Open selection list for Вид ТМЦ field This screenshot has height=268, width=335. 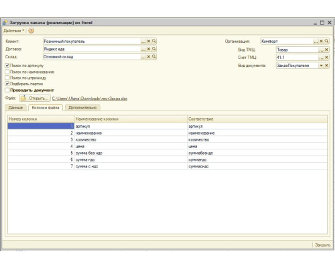tap(321, 50)
